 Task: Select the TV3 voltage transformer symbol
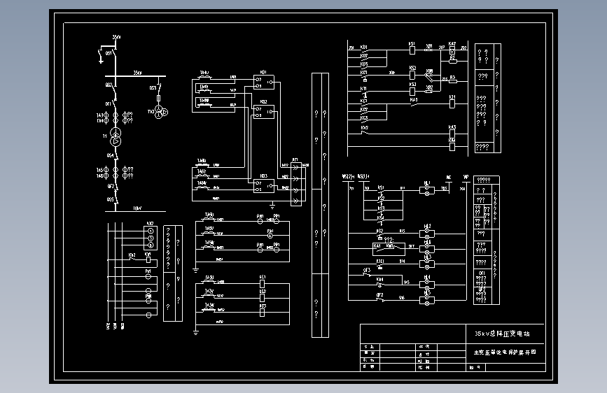tap(160, 112)
